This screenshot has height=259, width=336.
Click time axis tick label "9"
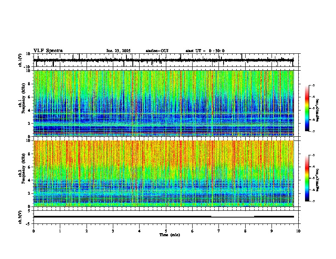272,231
